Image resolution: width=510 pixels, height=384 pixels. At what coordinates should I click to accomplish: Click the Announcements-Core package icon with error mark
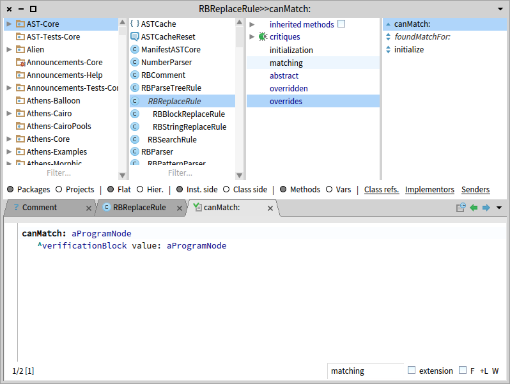[20, 62]
